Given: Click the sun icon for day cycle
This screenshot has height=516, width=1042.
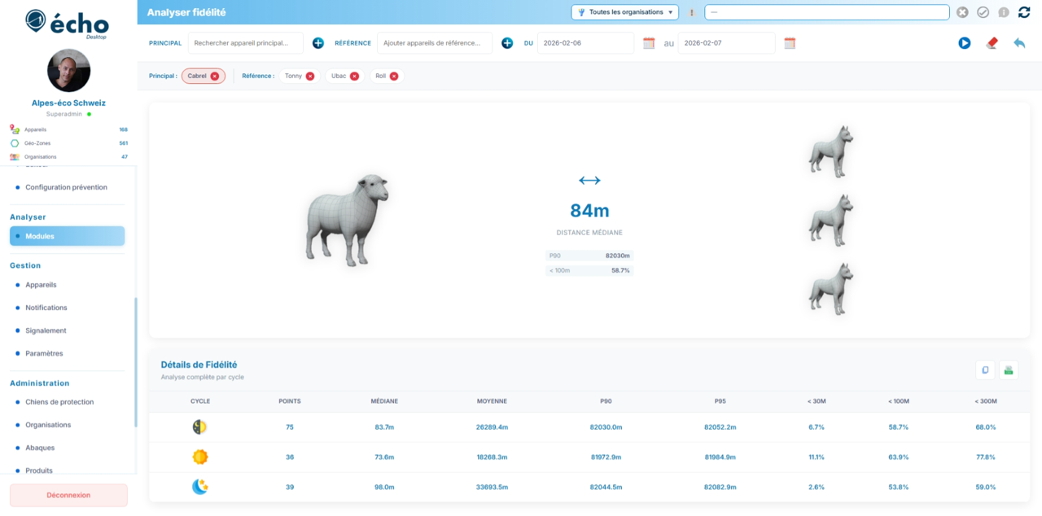Looking at the screenshot, I should tap(199, 457).
